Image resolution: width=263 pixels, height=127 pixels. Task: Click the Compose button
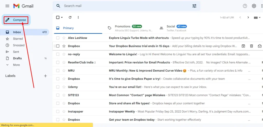click(x=16, y=20)
